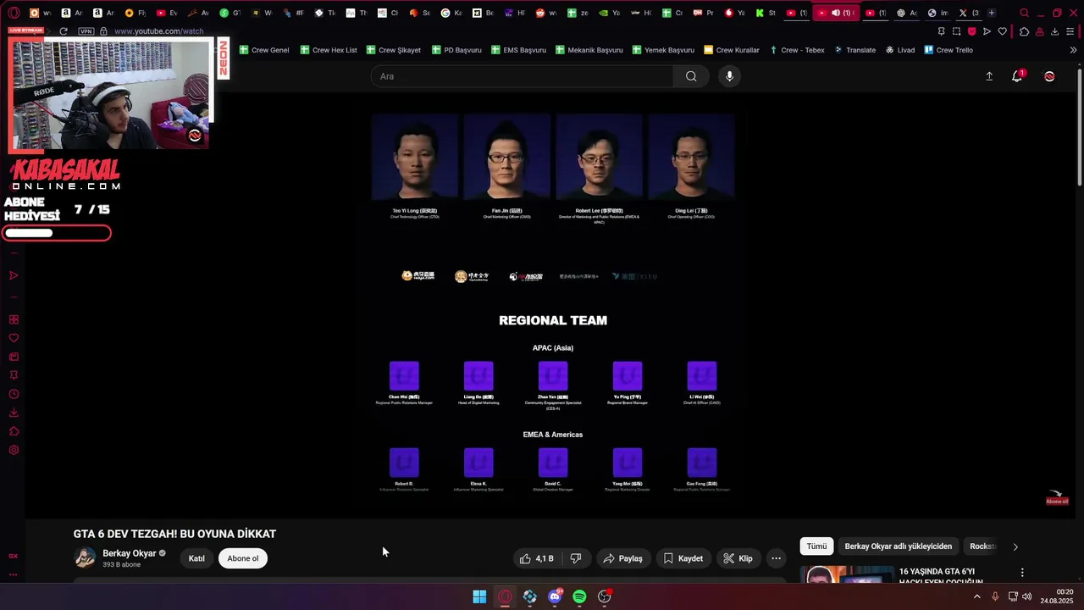The height and width of the screenshot is (610, 1084).
Task: Expand bookmarks overflow chevron
Action: tap(1073, 50)
